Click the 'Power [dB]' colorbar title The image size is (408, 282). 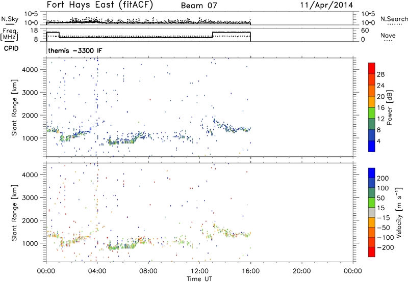[x=390, y=107]
